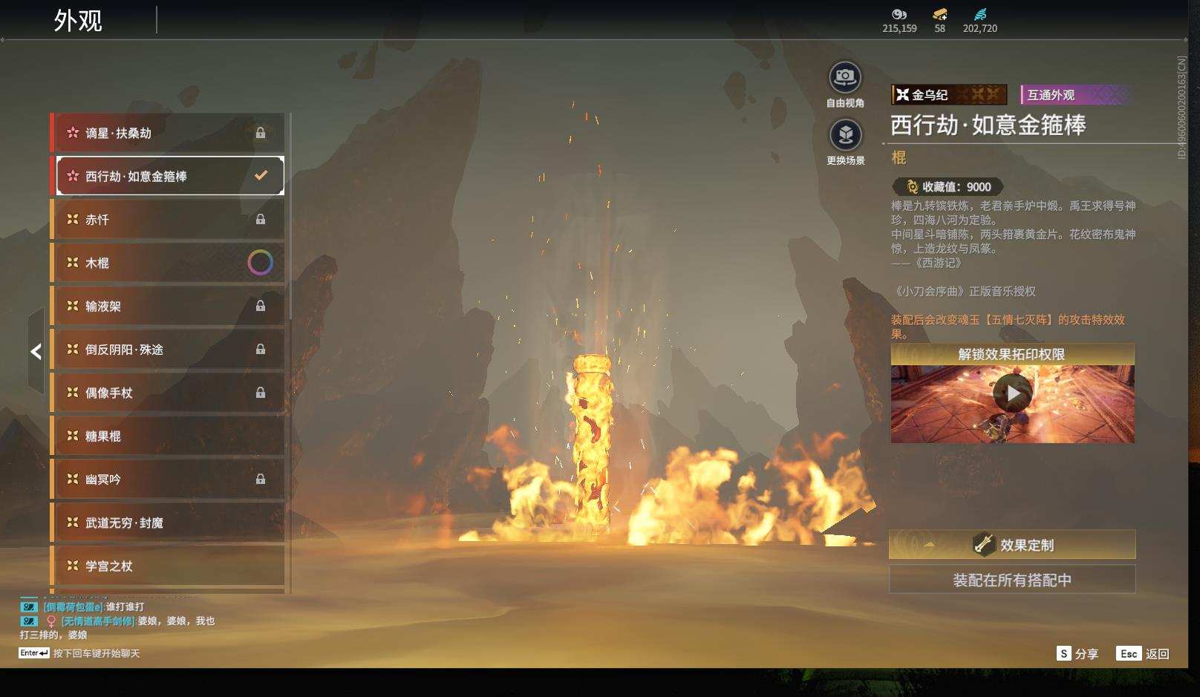Click the 分享 share button
This screenshot has height=697, width=1200.
pos(1077,653)
